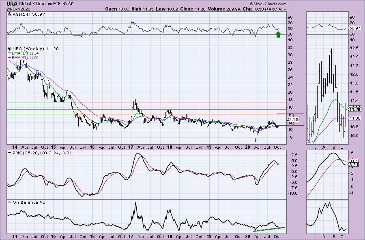Click the black PMO legend line swatch

[10, 153]
